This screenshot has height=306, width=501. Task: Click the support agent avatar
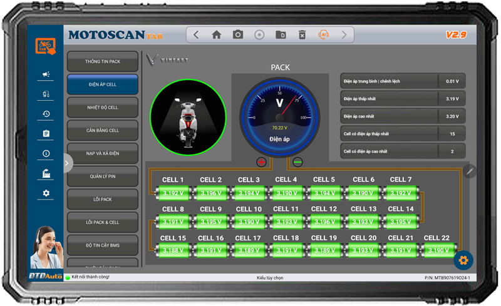pos(46,247)
